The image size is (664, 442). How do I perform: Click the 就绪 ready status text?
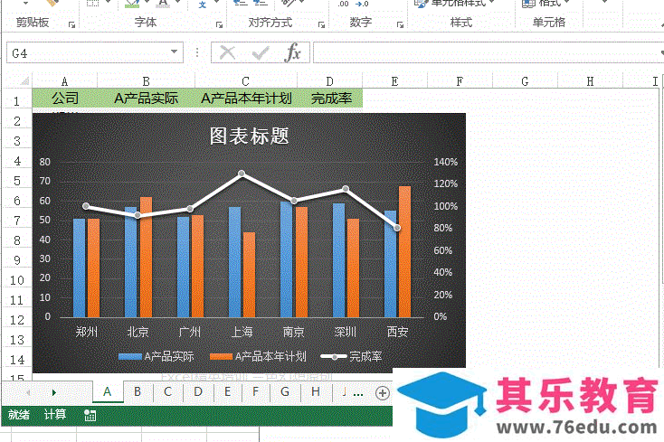(19, 415)
